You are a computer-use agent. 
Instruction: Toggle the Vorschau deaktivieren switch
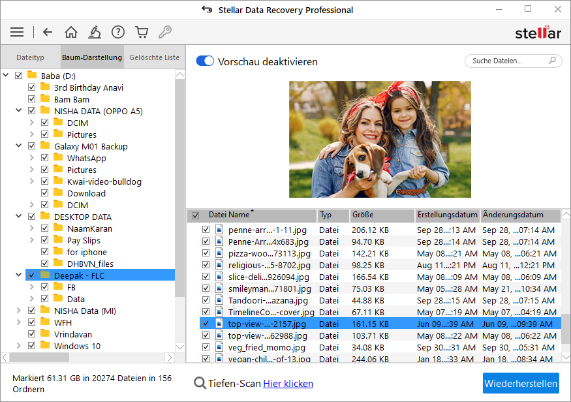(205, 61)
